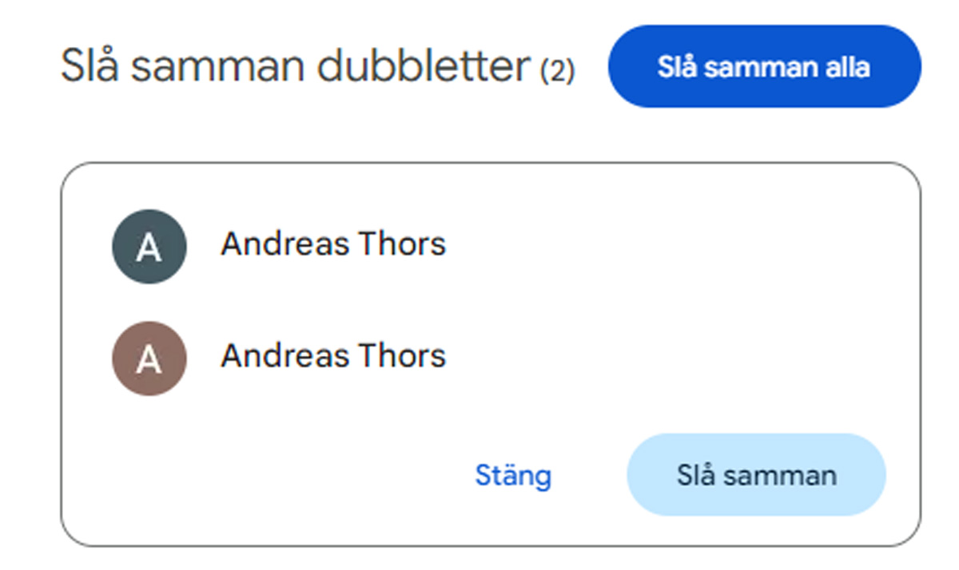Open the first Andreas Thors contact name
This screenshot has width=959, height=570.
[333, 244]
